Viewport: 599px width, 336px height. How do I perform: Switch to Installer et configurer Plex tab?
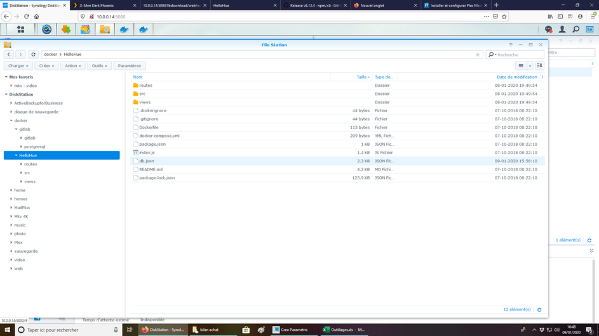pyautogui.click(x=455, y=5)
